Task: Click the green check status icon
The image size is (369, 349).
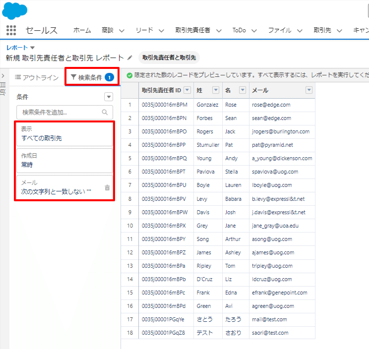Action: [129, 75]
